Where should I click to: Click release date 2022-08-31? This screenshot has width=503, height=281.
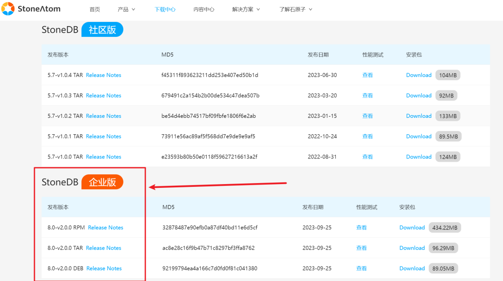[322, 157]
